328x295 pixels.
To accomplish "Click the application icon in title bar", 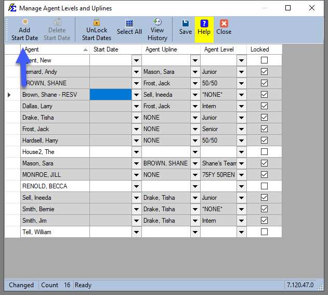I will (10, 8).
